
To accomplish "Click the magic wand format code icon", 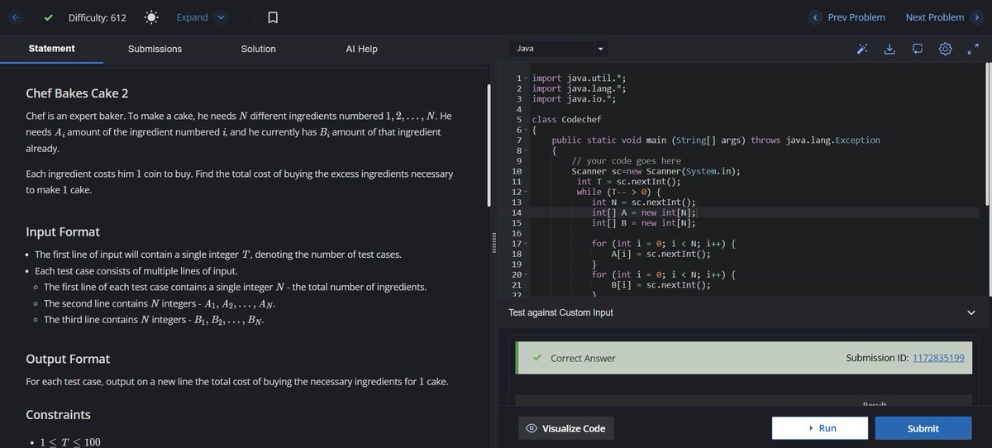I will tap(862, 50).
